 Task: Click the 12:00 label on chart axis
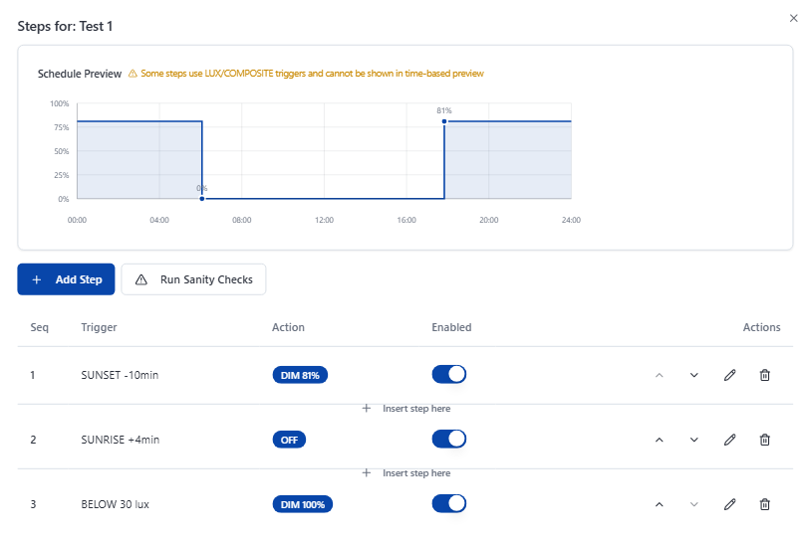324,220
